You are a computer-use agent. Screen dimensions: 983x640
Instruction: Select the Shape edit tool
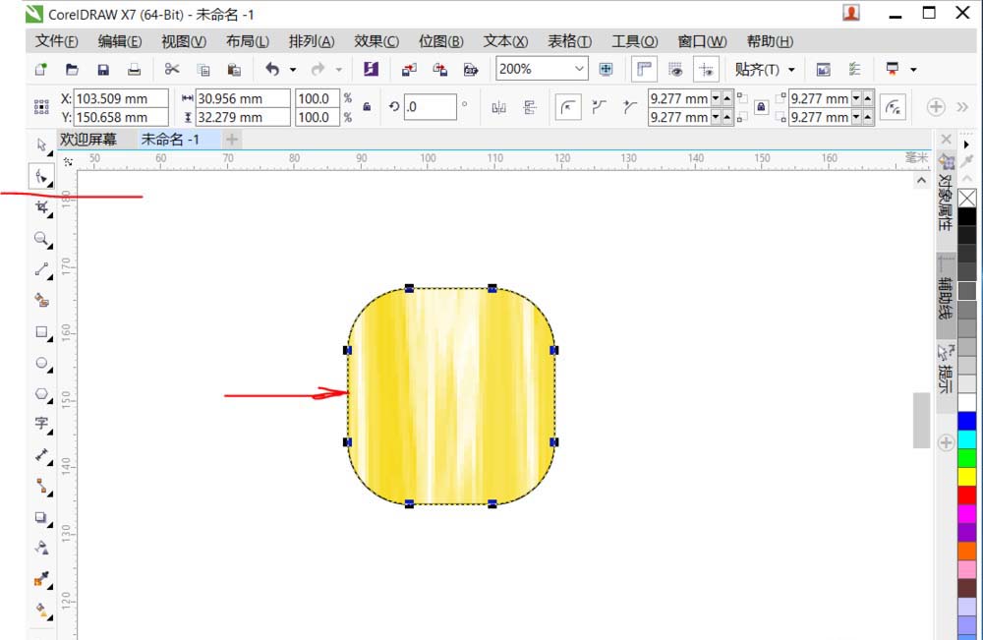(41, 176)
